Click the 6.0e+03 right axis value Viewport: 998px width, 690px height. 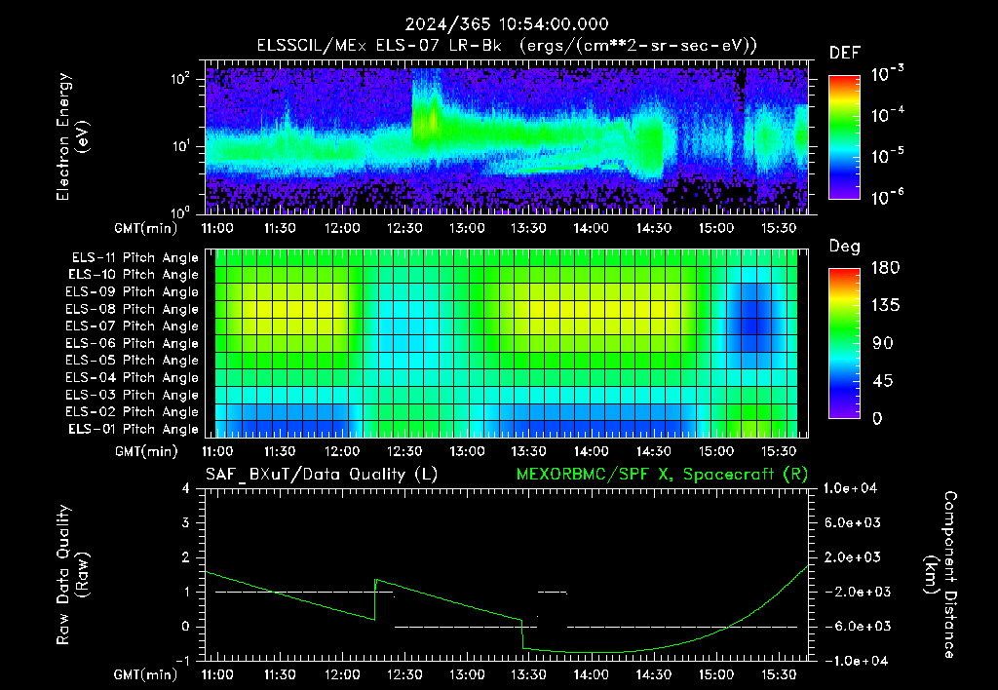tap(853, 522)
